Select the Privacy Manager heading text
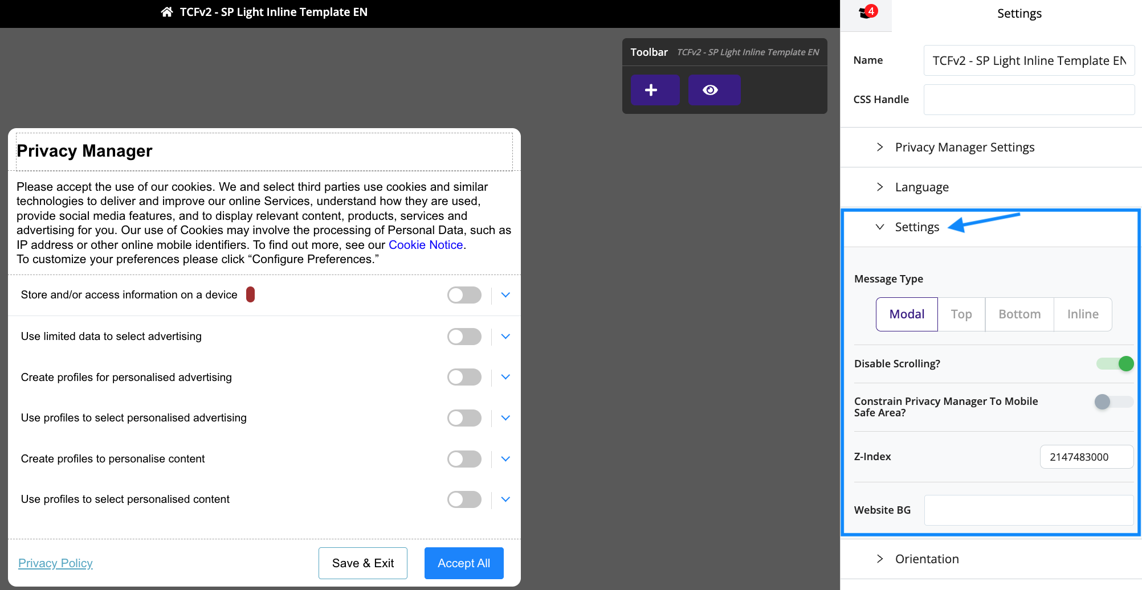The image size is (1142, 590). (84, 151)
